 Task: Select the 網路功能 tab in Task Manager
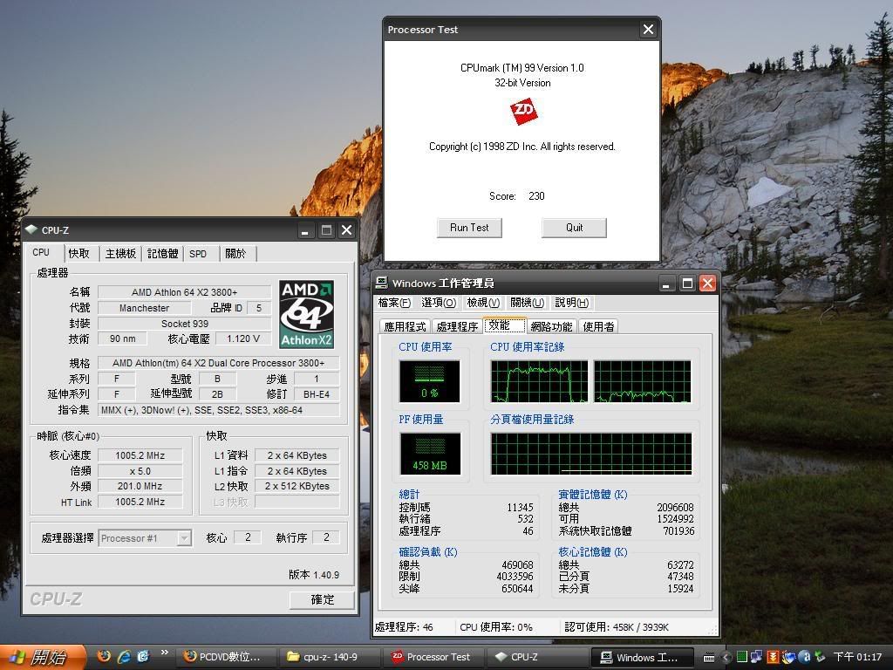pos(551,326)
